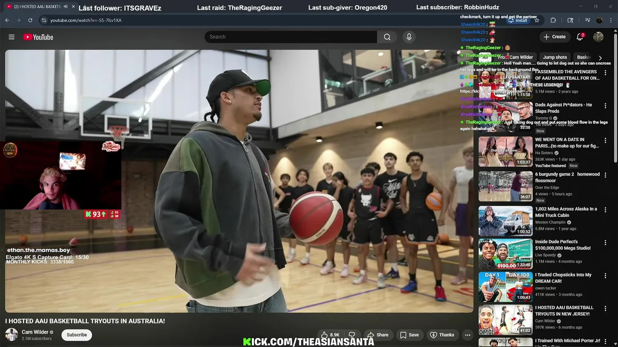This screenshot has height=347, width=618.
Task: Open the Chrome extensions puzzle icon
Action: pyautogui.click(x=553, y=20)
